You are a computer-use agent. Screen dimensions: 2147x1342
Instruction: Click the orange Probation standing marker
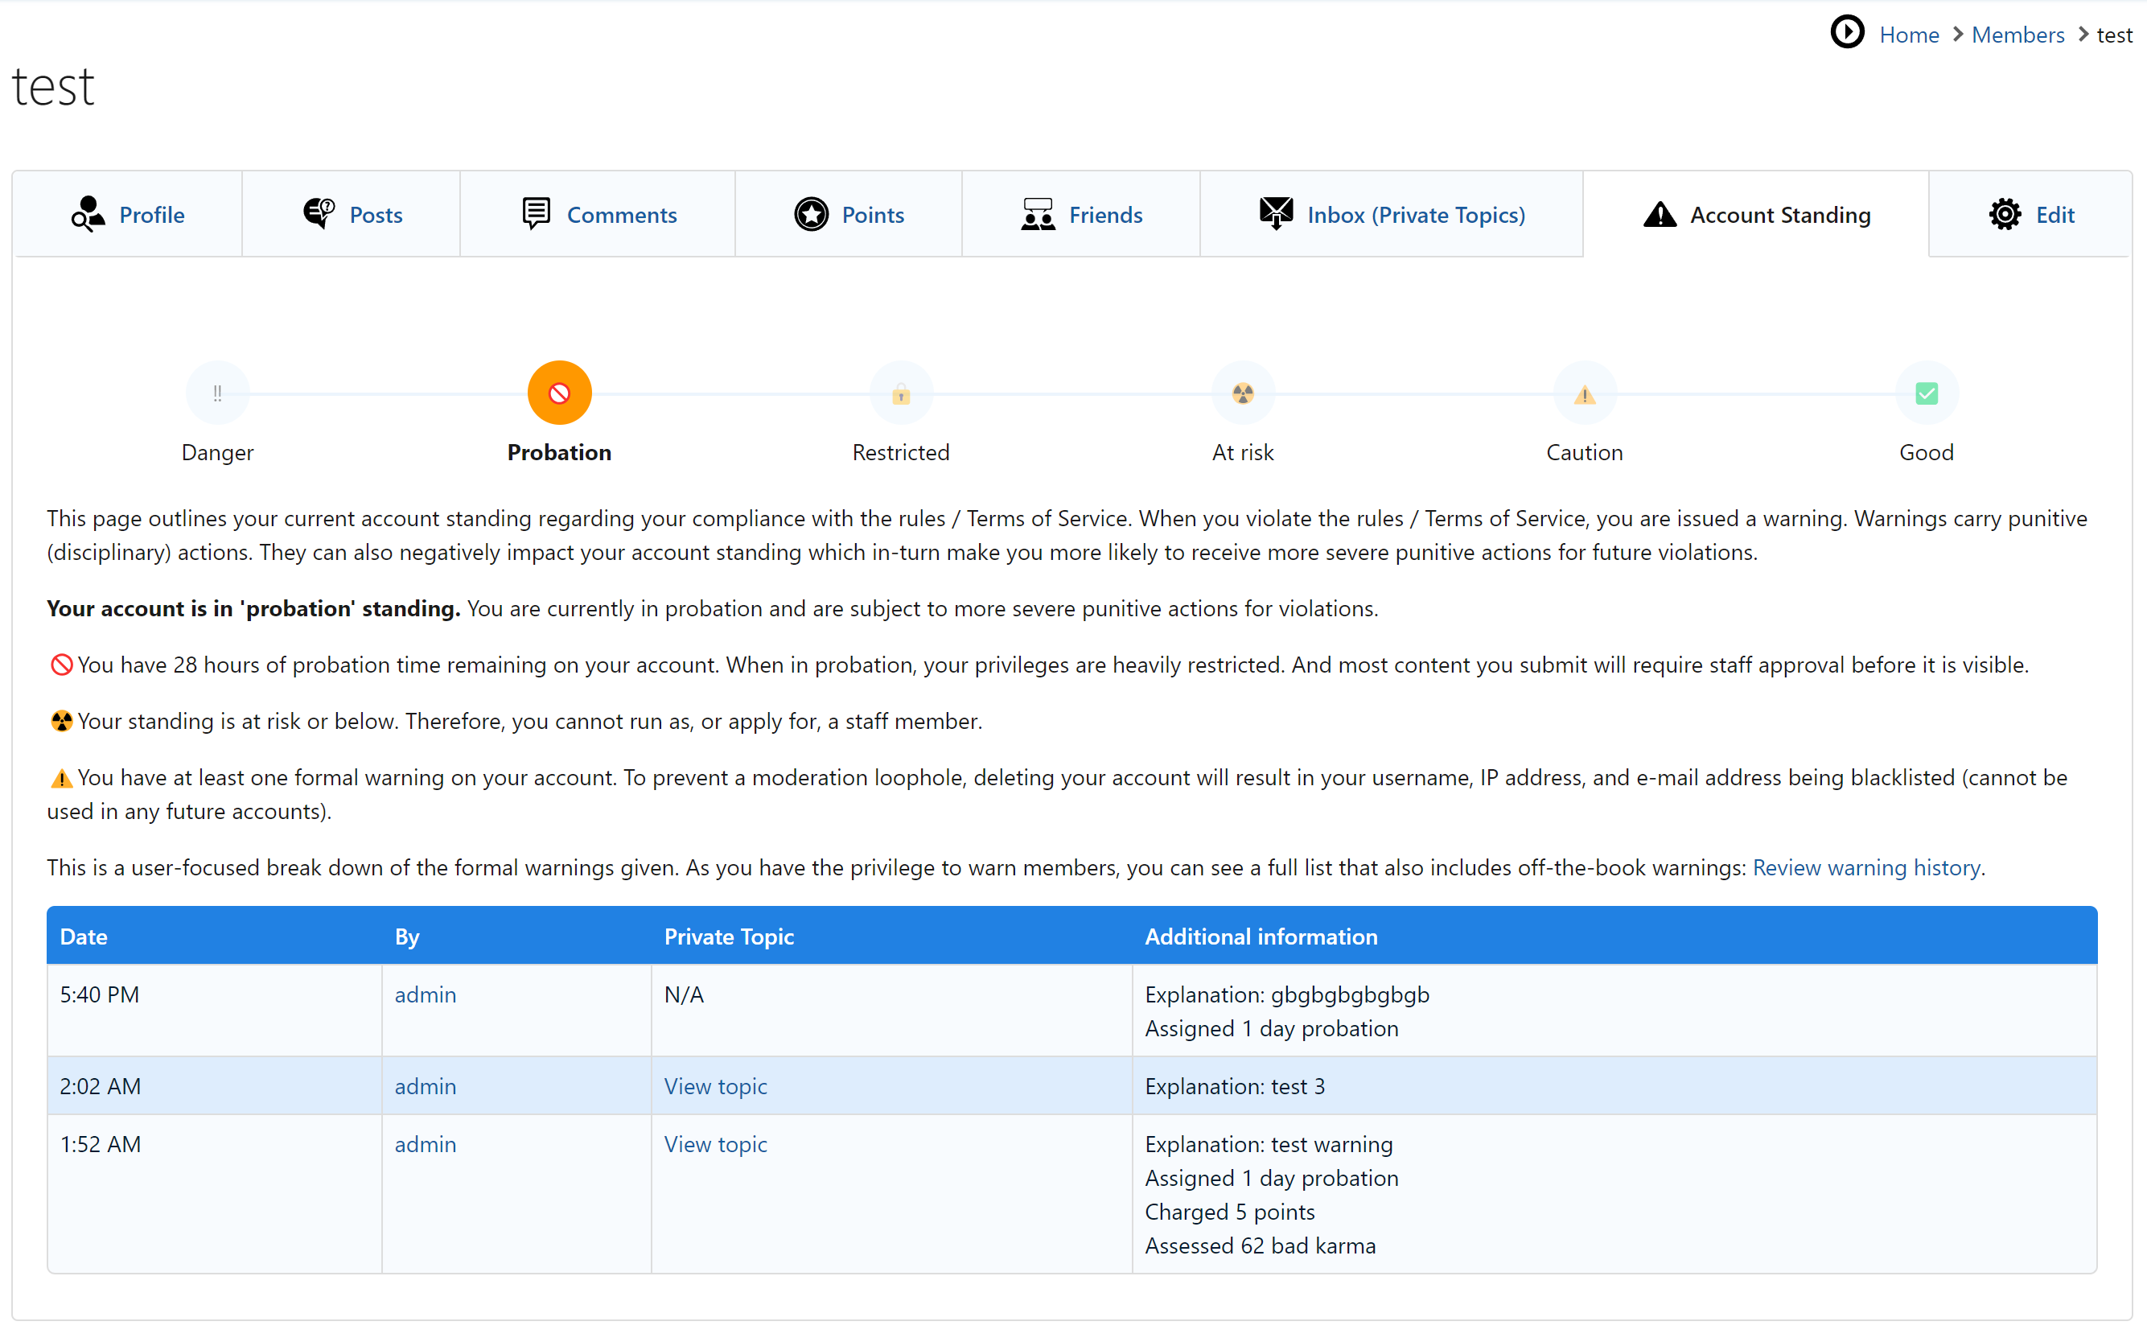(x=559, y=393)
